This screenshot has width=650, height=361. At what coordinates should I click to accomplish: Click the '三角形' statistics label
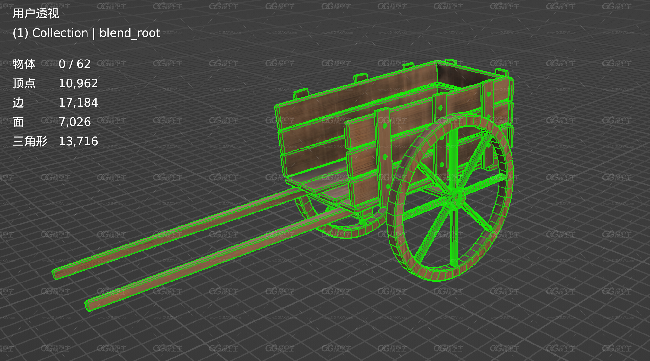[30, 142]
